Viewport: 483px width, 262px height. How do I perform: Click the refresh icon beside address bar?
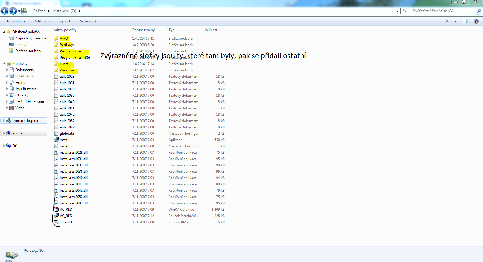(x=404, y=11)
